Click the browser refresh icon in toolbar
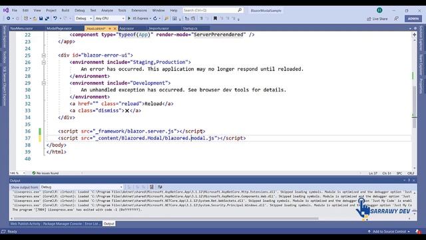426x240 pixels. (155, 19)
